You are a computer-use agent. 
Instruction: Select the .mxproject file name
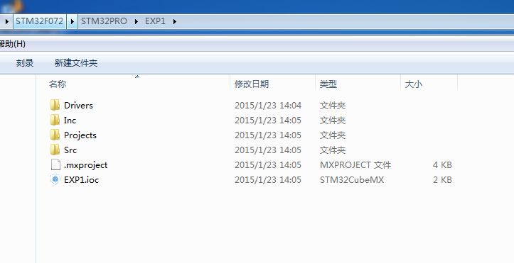coord(85,165)
